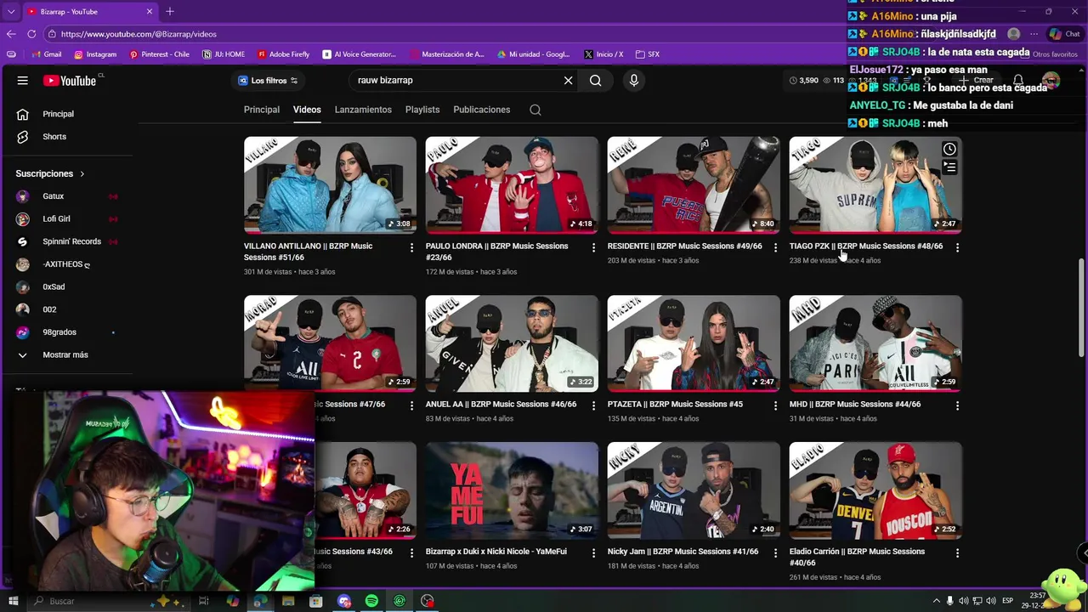Open more options for PAULO LONDRA video
The width and height of the screenshot is (1088, 612).
[593, 247]
